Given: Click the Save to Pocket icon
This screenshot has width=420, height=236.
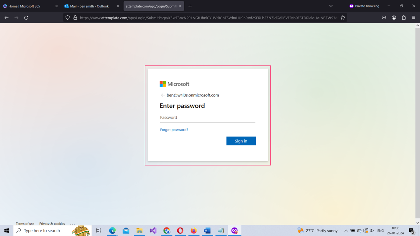Looking at the screenshot, I should [384, 18].
